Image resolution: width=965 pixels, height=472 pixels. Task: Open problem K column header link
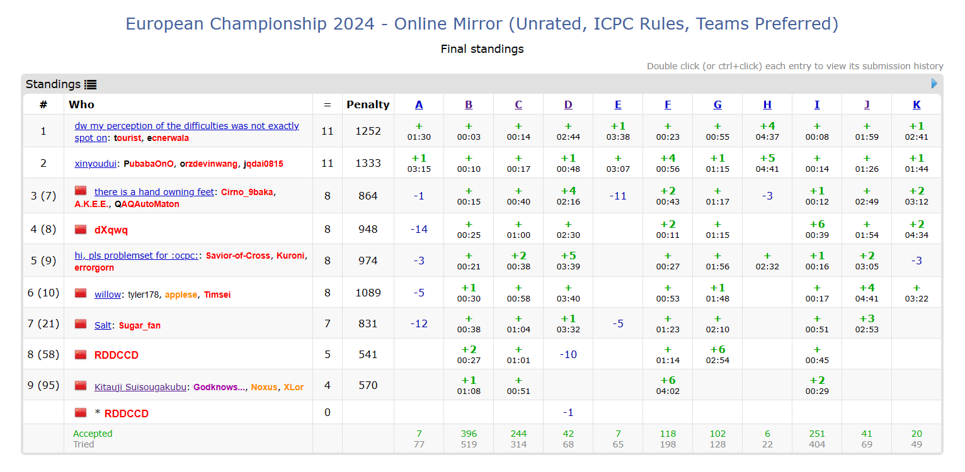tap(916, 105)
